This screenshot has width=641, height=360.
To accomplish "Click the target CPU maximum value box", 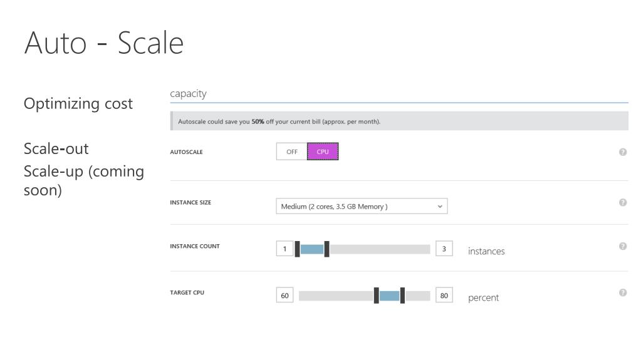I will 444,296.
